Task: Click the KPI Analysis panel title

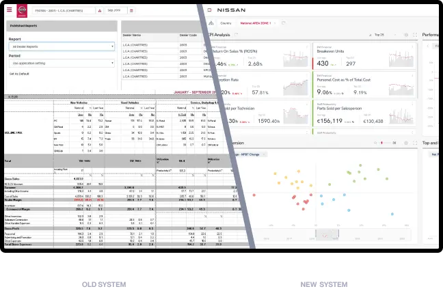Action: 219,35
